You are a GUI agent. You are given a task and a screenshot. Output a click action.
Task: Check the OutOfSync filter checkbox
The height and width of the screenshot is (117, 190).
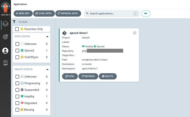click(17, 57)
